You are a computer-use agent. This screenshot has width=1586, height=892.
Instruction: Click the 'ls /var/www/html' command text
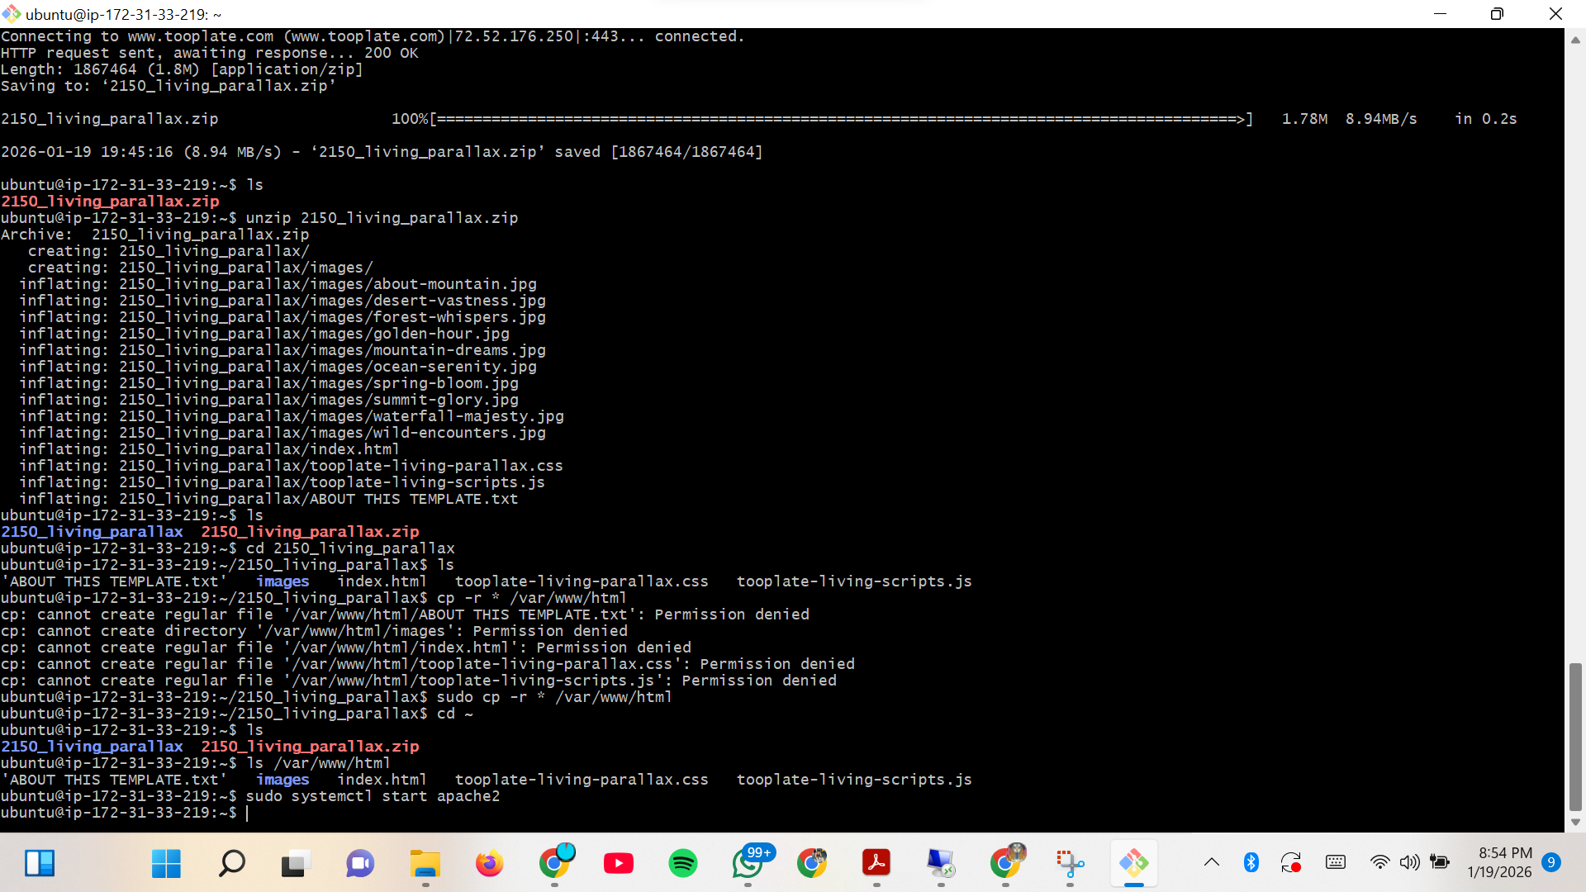pyautogui.click(x=318, y=763)
